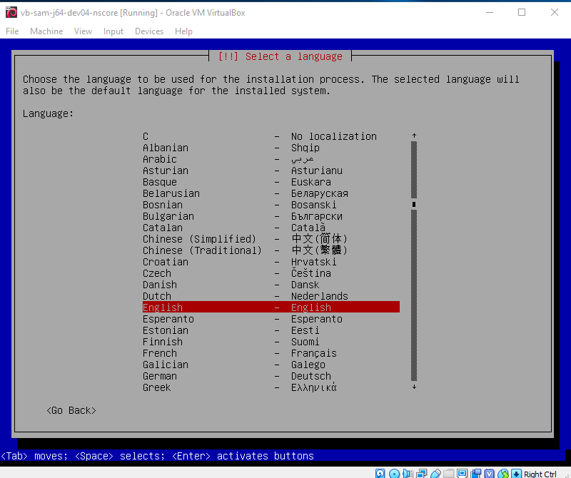Click the language list scrollbar thumb
The width and height of the screenshot is (571, 478).
414,204
